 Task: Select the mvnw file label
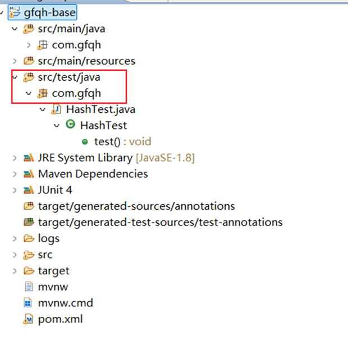pyautogui.click(x=53, y=287)
